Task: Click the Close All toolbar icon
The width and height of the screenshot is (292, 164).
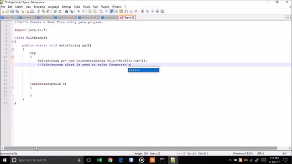Action: click(x=27, y=11)
